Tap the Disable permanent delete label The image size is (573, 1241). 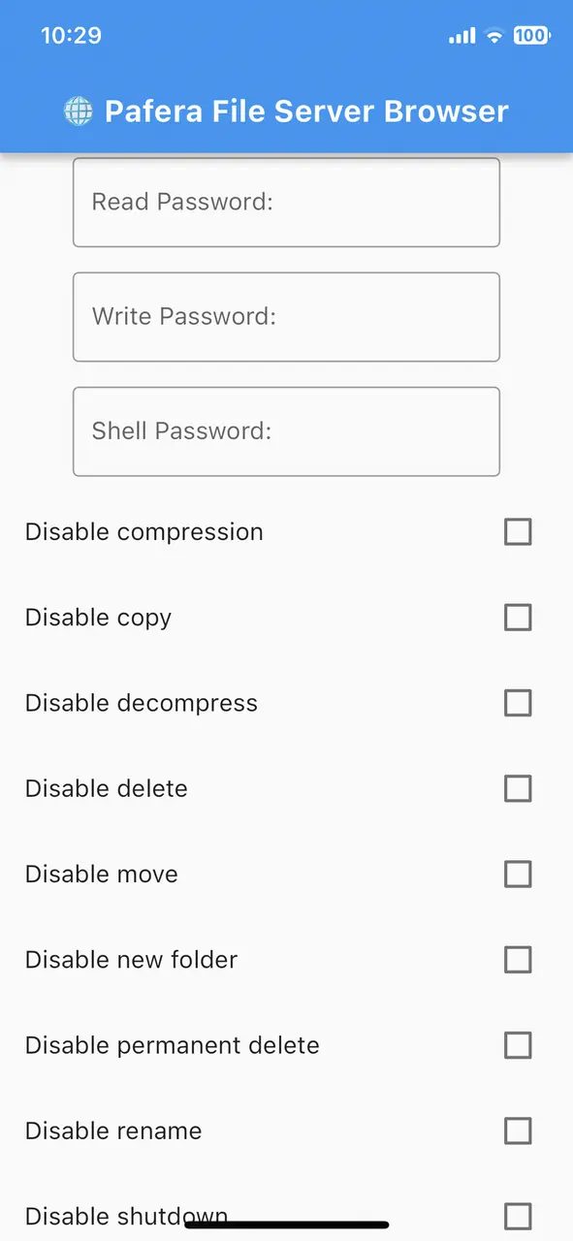coord(172,1045)
